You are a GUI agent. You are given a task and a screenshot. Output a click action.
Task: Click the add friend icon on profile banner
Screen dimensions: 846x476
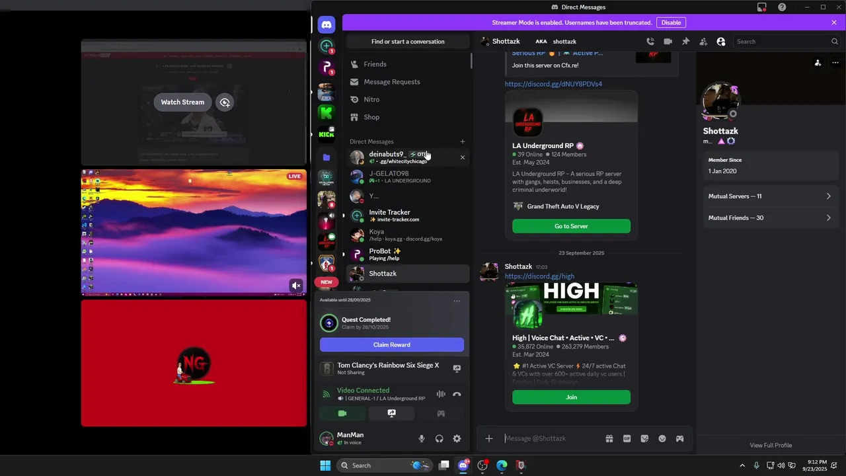[818, 63]
